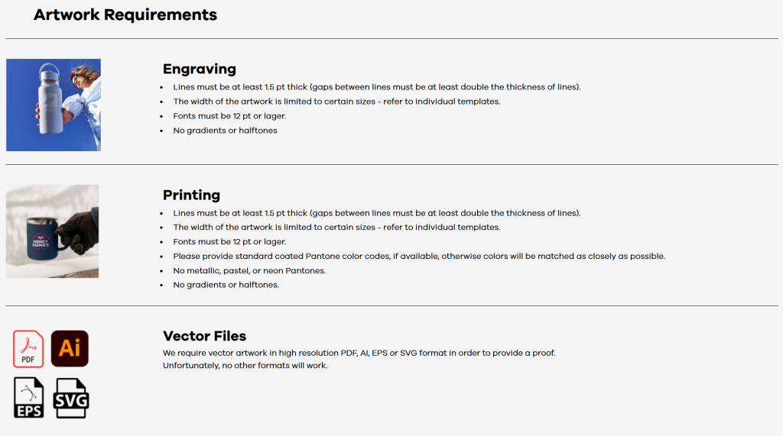
Task: Click the EPS file format icon
Action: click(28, 398)
